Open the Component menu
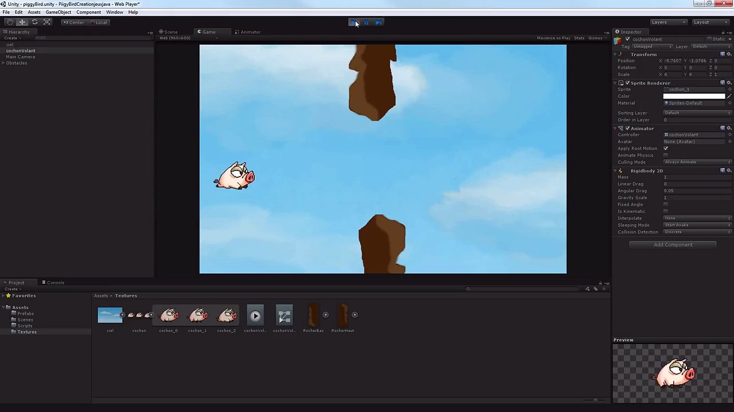This screenshot has width=734, height=412. [88, 12]
